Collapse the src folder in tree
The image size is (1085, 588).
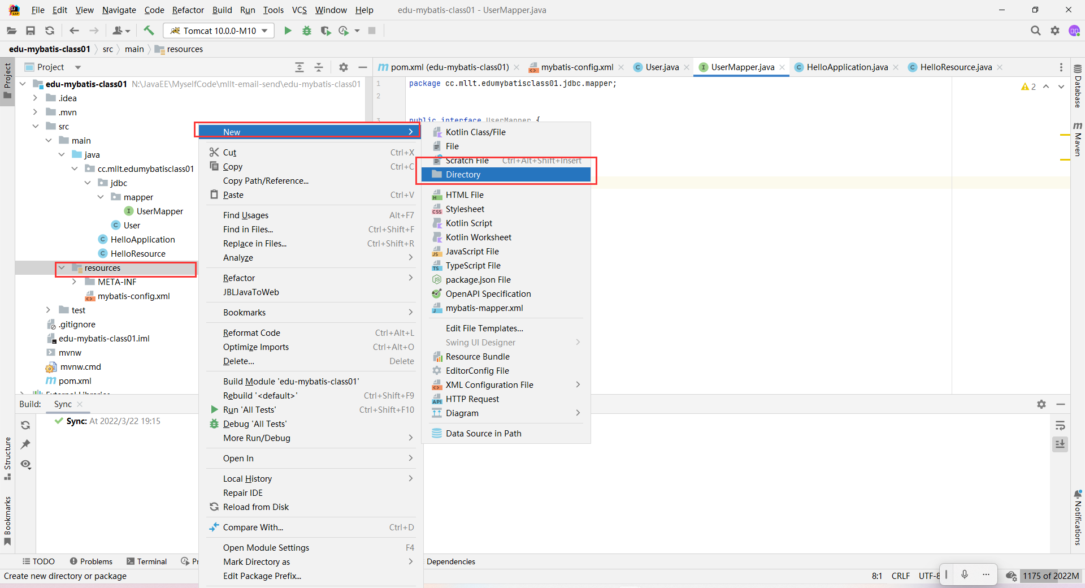[x=36, y=126]
